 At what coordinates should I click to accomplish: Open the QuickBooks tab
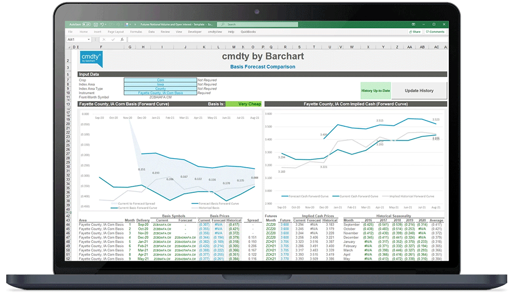[x=248, y=32]
